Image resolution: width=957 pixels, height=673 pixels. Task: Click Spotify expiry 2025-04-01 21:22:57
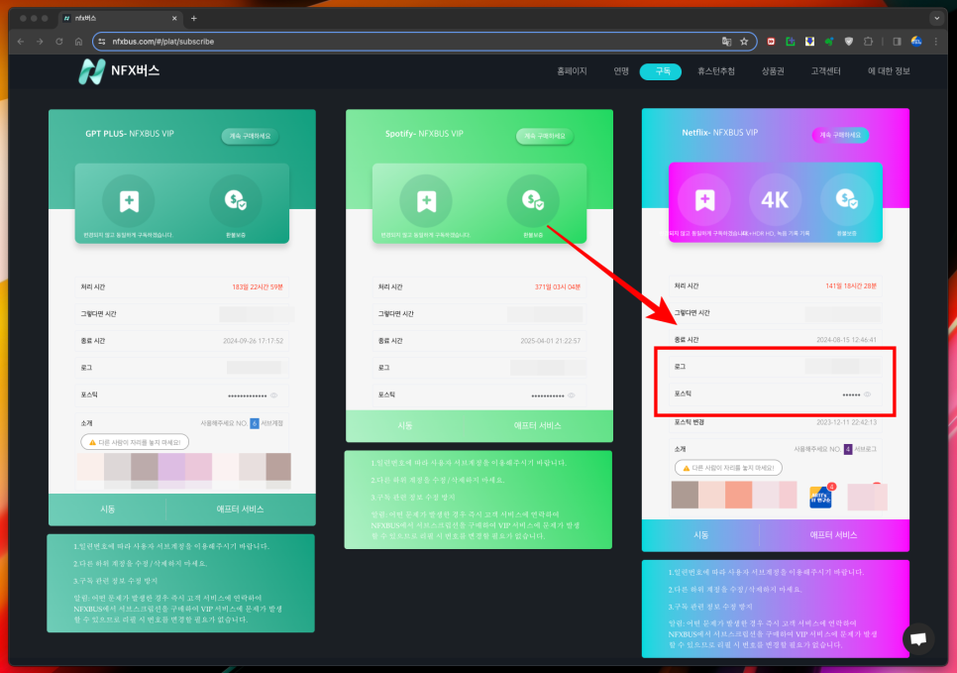pyautogui.click(x=551, y=341)
